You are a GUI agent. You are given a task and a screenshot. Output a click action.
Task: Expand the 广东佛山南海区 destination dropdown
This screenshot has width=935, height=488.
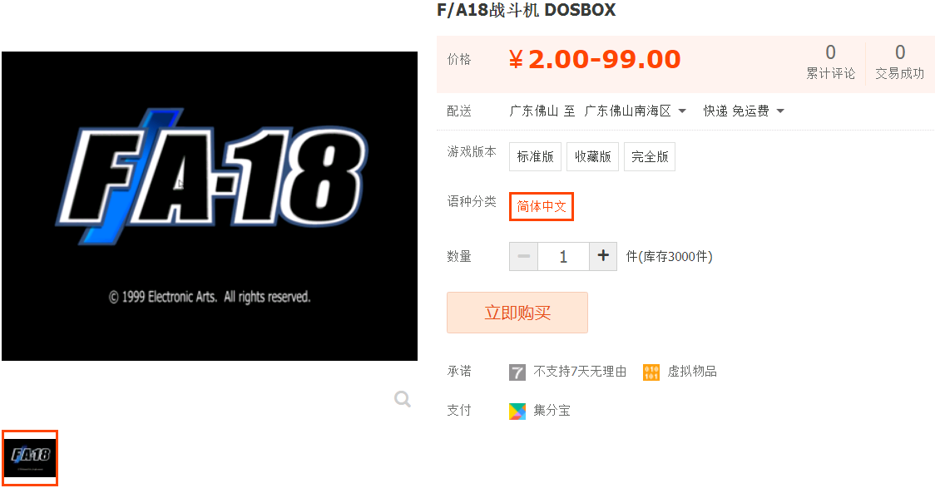point(635,111)
